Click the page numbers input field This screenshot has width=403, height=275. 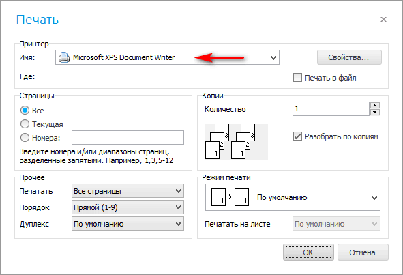tap(128, 138)
